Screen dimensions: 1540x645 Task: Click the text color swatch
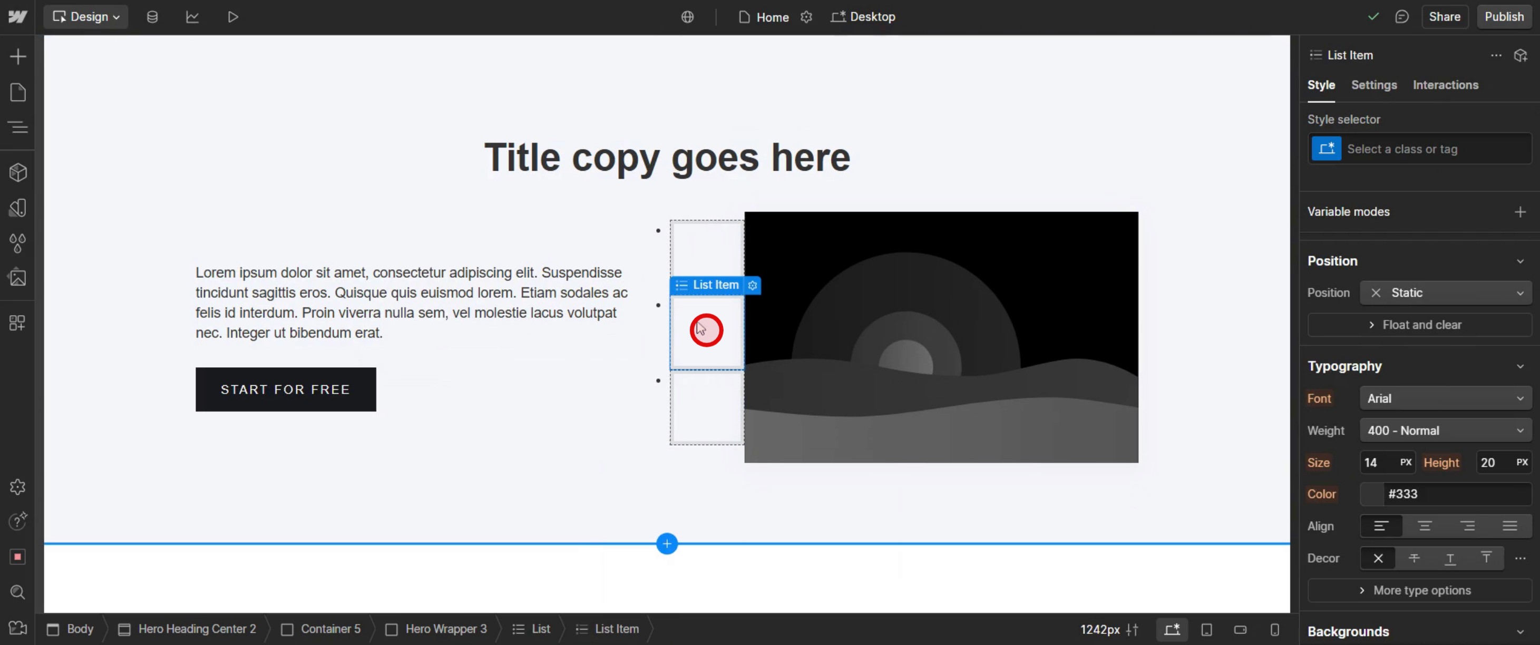(x=1371, y=494)
